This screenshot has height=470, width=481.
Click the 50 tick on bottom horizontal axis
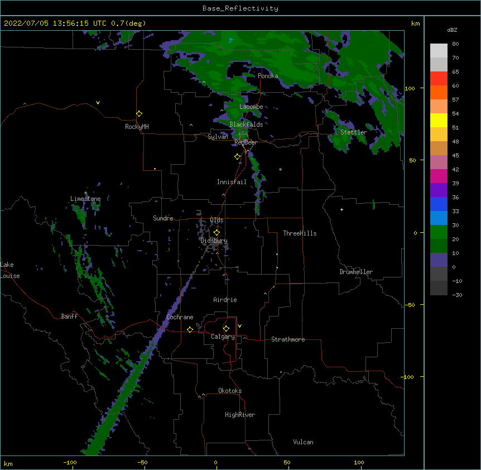pos(287,462)
